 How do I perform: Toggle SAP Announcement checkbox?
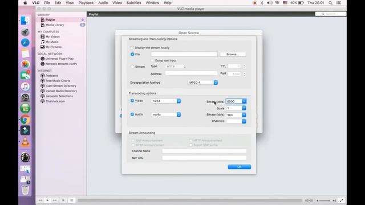133,141
